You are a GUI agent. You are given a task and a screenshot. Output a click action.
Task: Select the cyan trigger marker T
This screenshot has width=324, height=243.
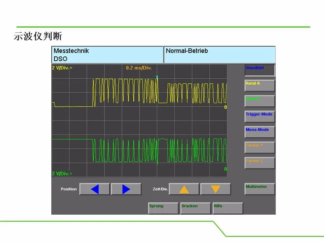(157, 78)
